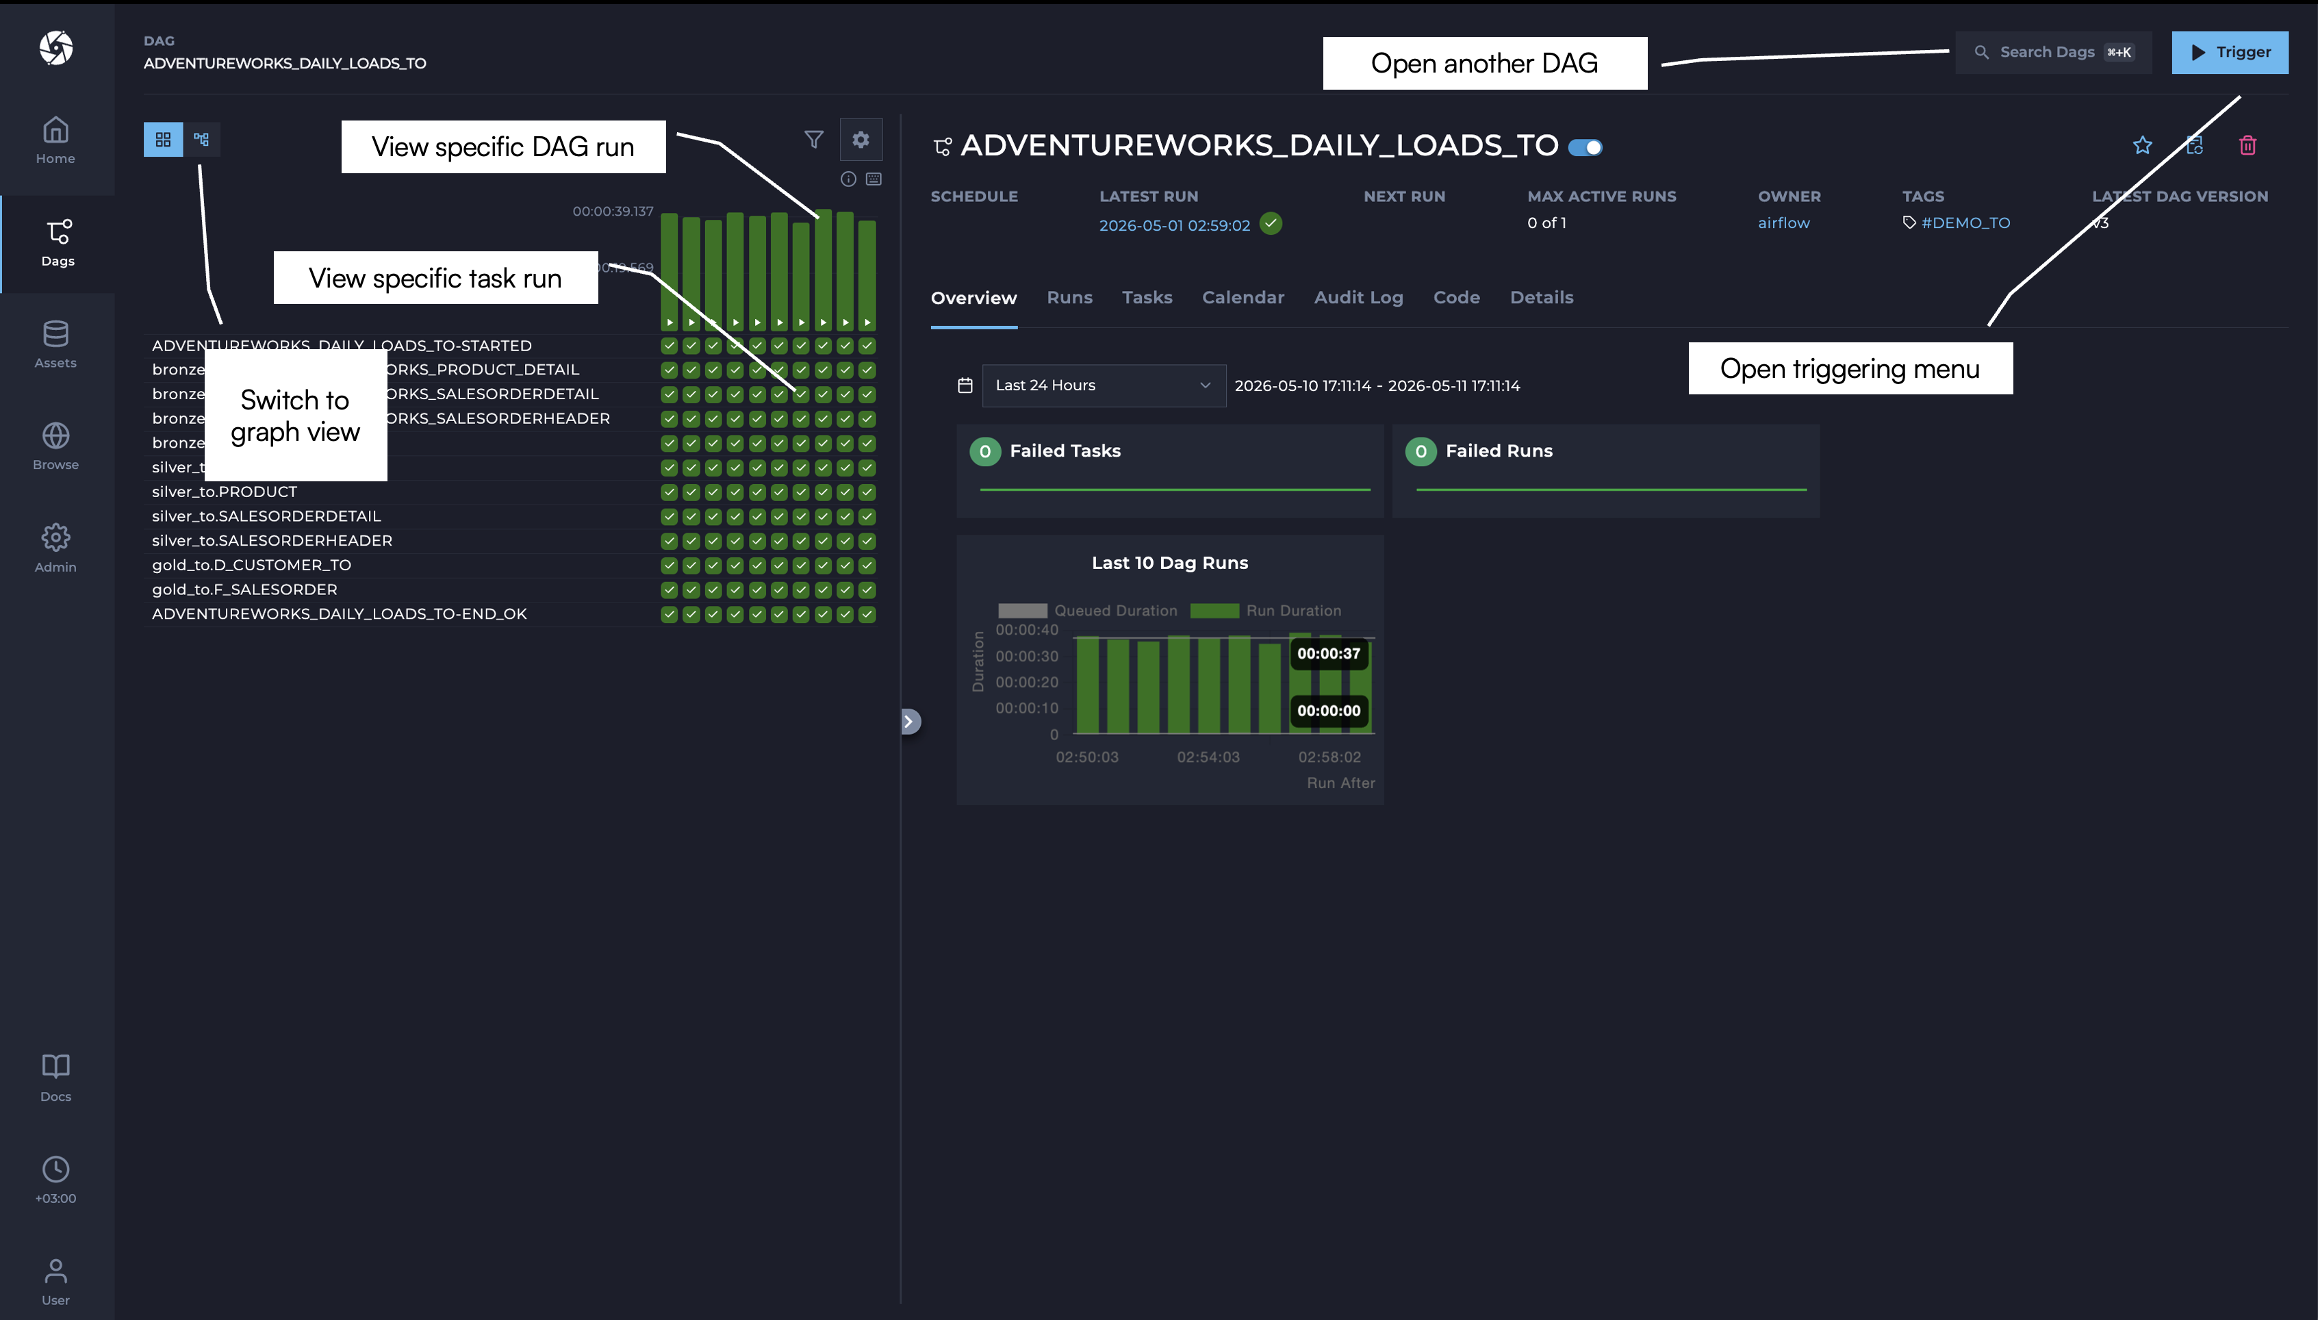Screen dimensions: 2318x1320
Task: Click the 00:00:39.137 duration label
Action: point(613,212)
